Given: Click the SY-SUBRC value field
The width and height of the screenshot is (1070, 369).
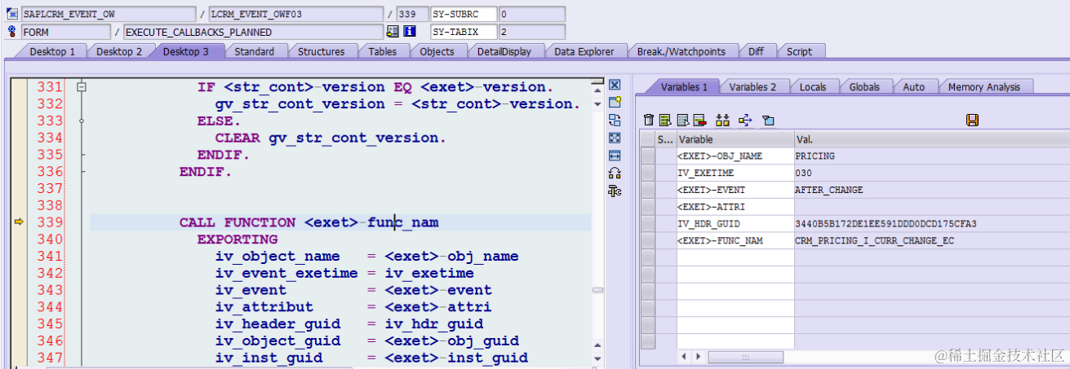Looking at the screenshot, I should 532,15.
